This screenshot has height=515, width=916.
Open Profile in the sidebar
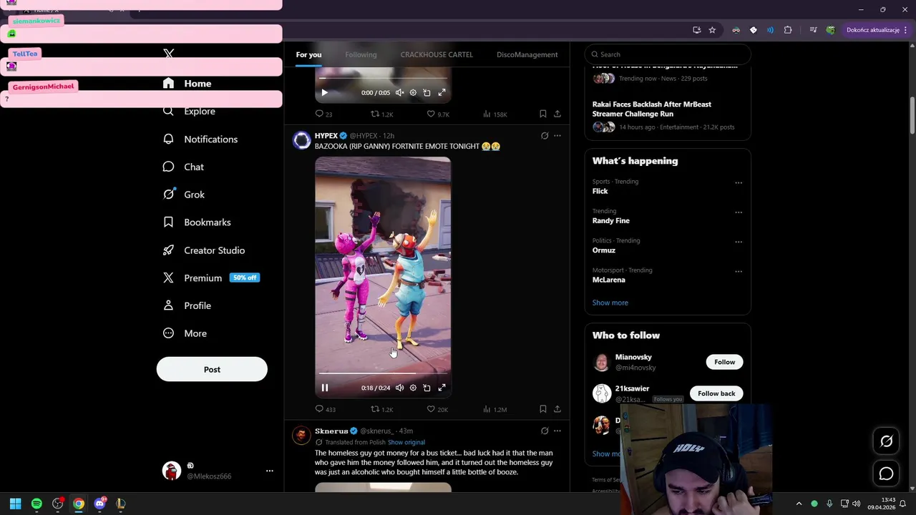[187, 305]
